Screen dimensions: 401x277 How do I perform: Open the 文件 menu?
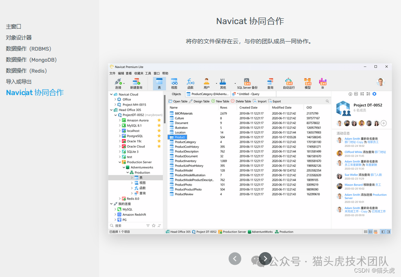112,73
